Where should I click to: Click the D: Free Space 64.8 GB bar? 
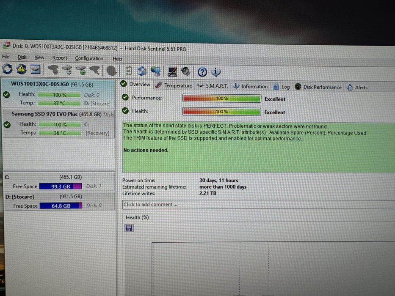[61, 206]
